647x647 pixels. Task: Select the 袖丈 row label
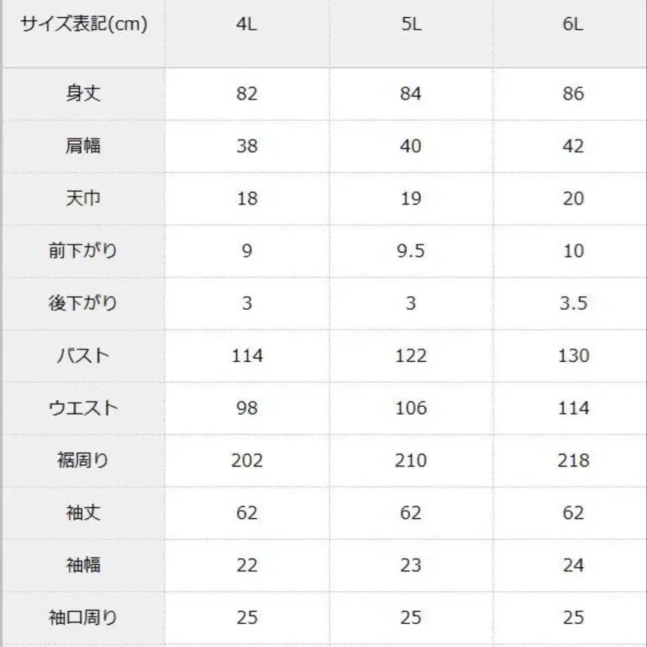tap(84, 513)
